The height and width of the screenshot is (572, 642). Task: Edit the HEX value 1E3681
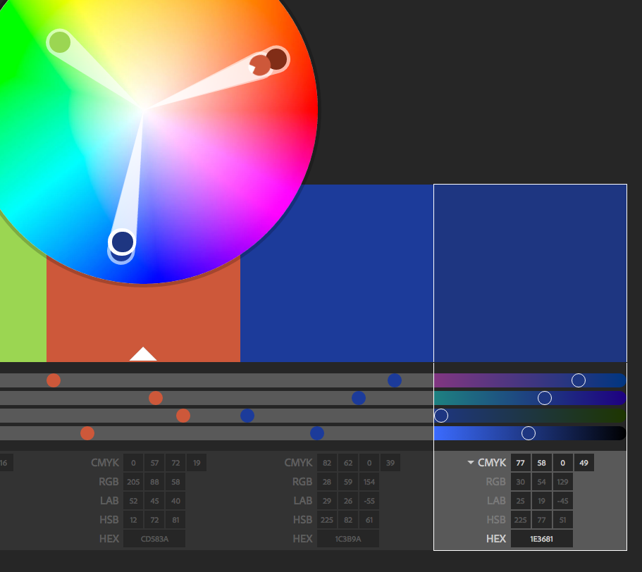tap(542, 539)
